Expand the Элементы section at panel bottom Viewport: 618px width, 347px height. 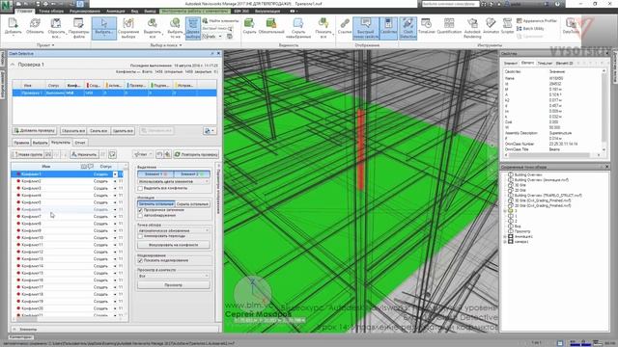pyautogui.click(x=14, y=330)
